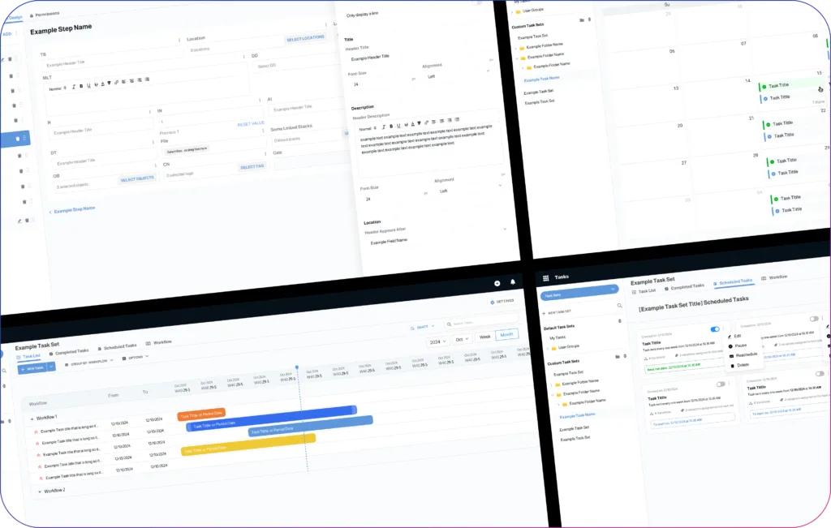Select My Tasks under Default Task Sets
The height and width of the screenshot is (528, 831).
point(557,337)
